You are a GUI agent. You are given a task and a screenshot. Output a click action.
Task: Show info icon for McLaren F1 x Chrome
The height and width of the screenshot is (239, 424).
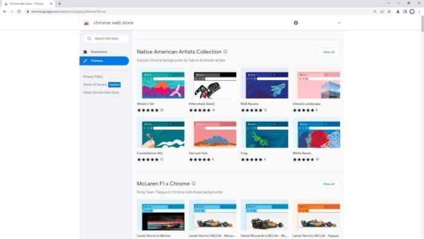click(x=194, y=184)
